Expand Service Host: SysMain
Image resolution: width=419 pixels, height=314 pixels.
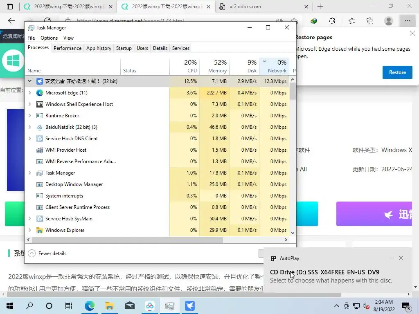pyautogui.click(x=29, y=219)
